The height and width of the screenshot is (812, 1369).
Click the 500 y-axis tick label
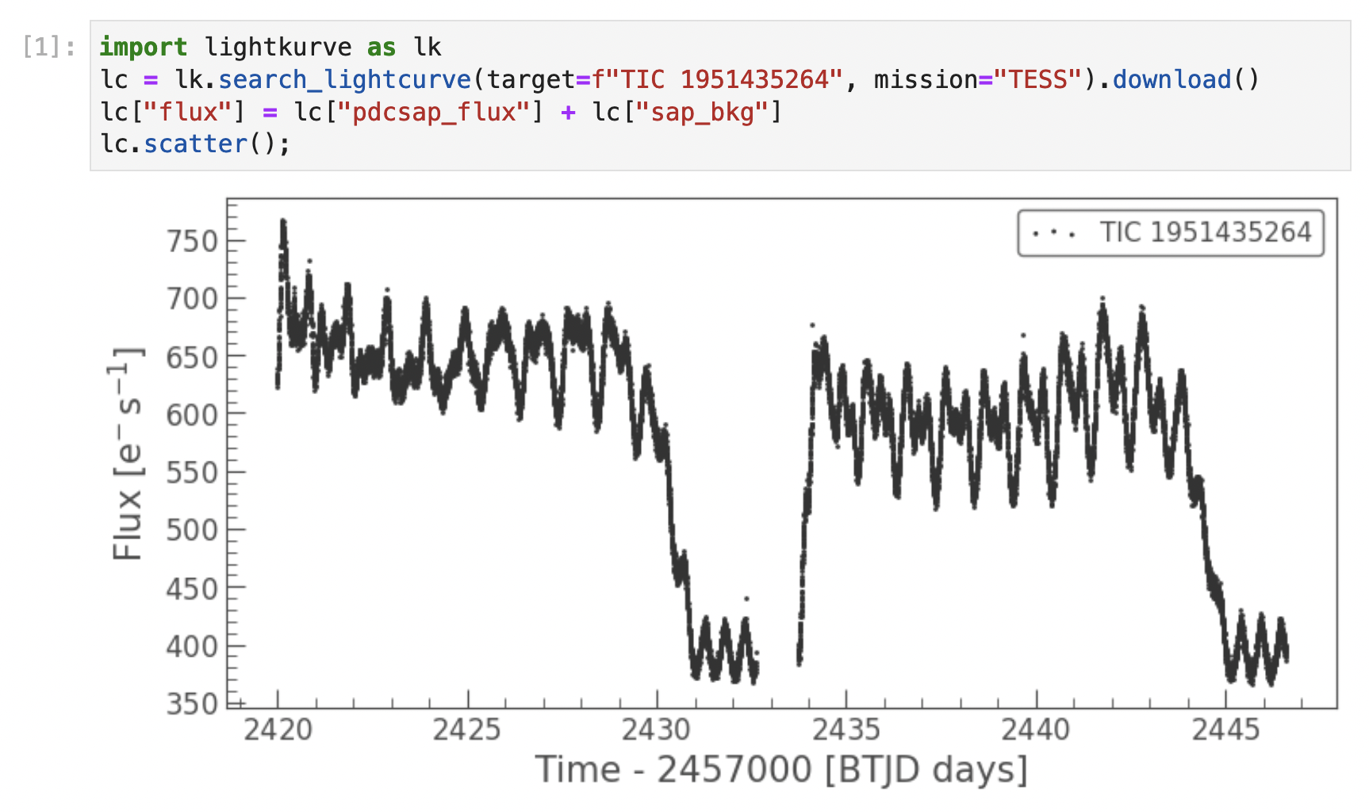(x=192, y=530)
